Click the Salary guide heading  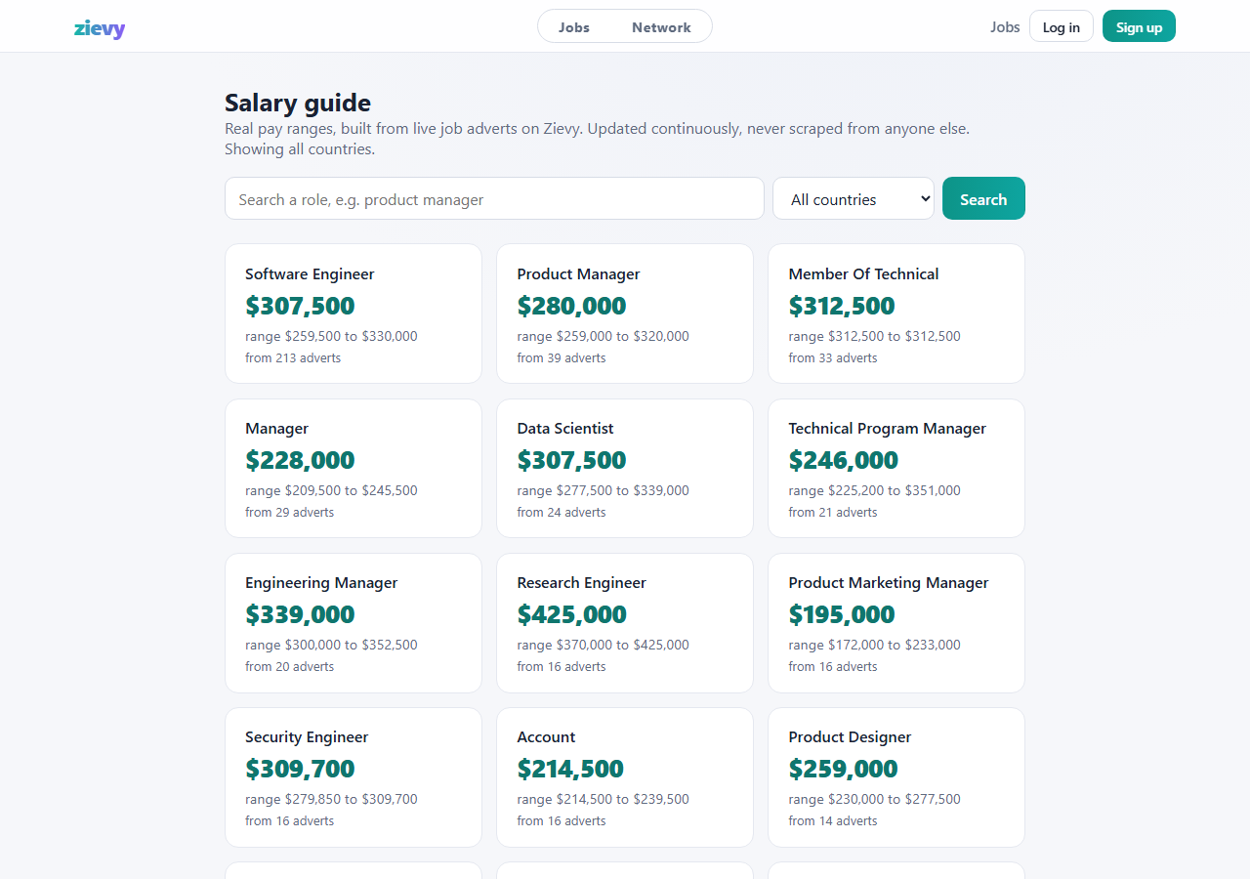pos(298,103)
